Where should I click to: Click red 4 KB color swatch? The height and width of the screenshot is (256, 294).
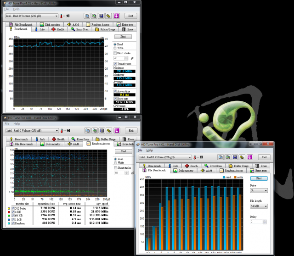pyautogui.click(x=9, y=212)
